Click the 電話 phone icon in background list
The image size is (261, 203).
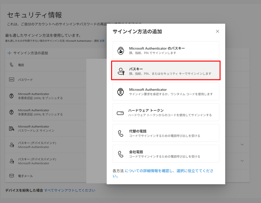(11, 65)
